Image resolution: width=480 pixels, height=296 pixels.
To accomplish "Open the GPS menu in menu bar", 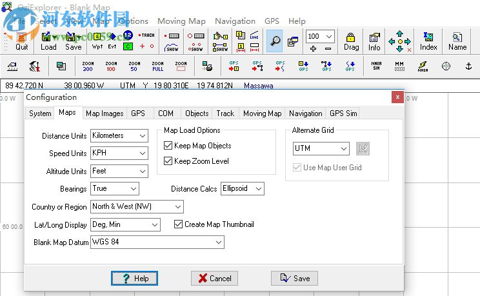I will tap(272, 21).
